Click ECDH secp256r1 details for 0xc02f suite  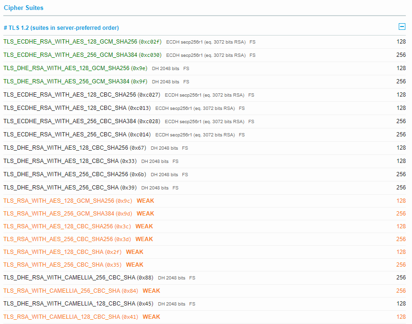pyautogui.click(x=206, y=42)
